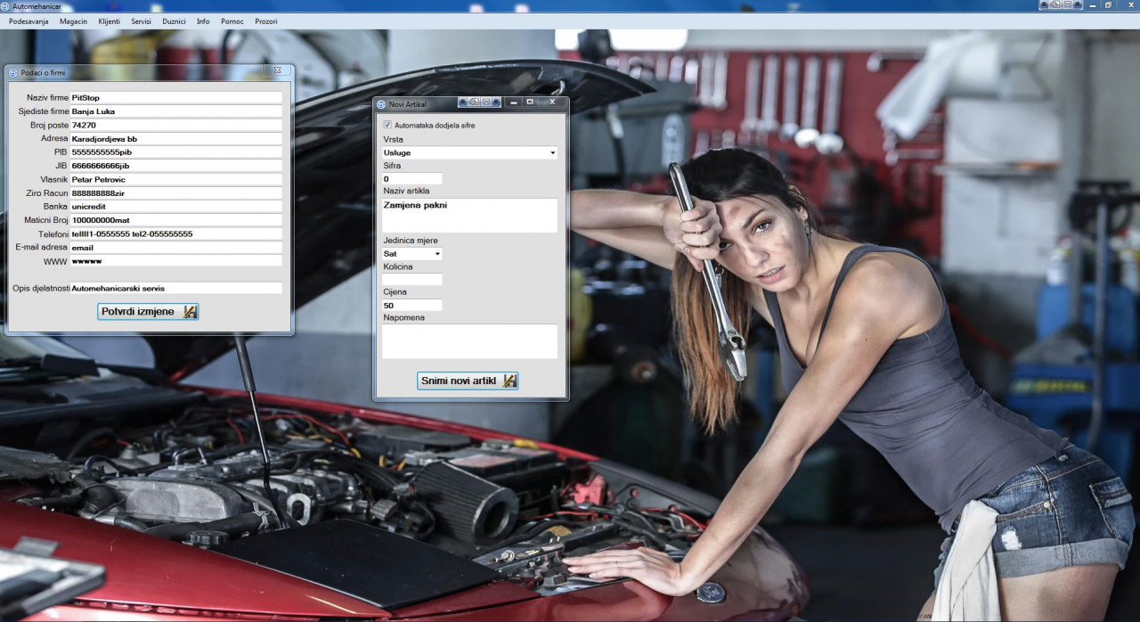The height and width of the screenshot is (622, 1140).
Task: Click the fourth toolbar icon in Novi Artikal title bar
Action: pos(495,102)
